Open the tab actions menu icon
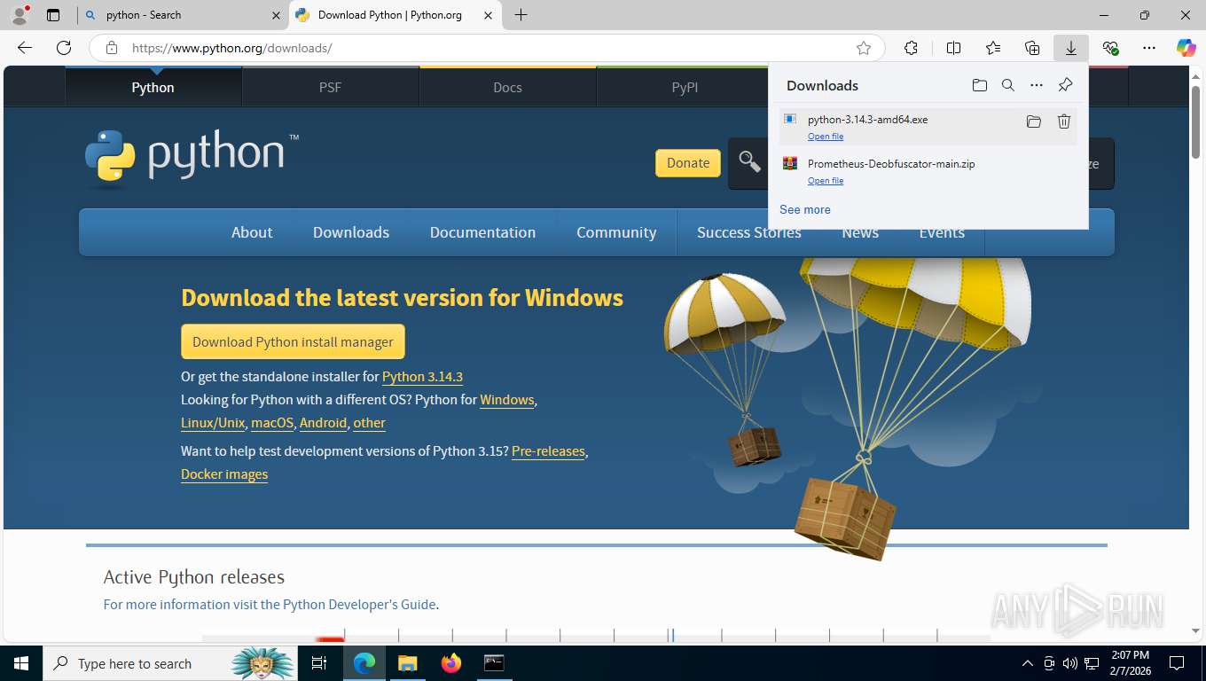Viewport: 1206px width, 681px height. [53, 14]
